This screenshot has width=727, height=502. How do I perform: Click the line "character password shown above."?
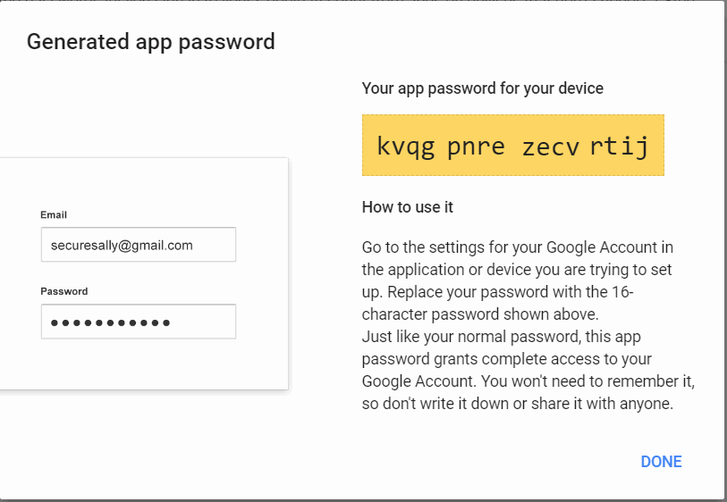click(480, 314)
